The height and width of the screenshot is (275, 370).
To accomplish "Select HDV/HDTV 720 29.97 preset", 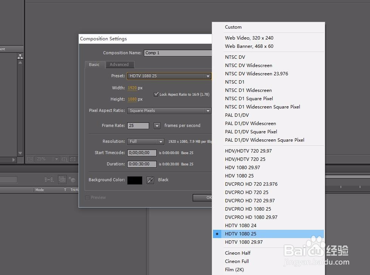I will tap(268, 151).
